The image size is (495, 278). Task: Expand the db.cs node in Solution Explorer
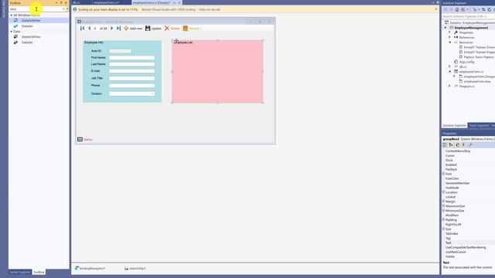(450, 66)
